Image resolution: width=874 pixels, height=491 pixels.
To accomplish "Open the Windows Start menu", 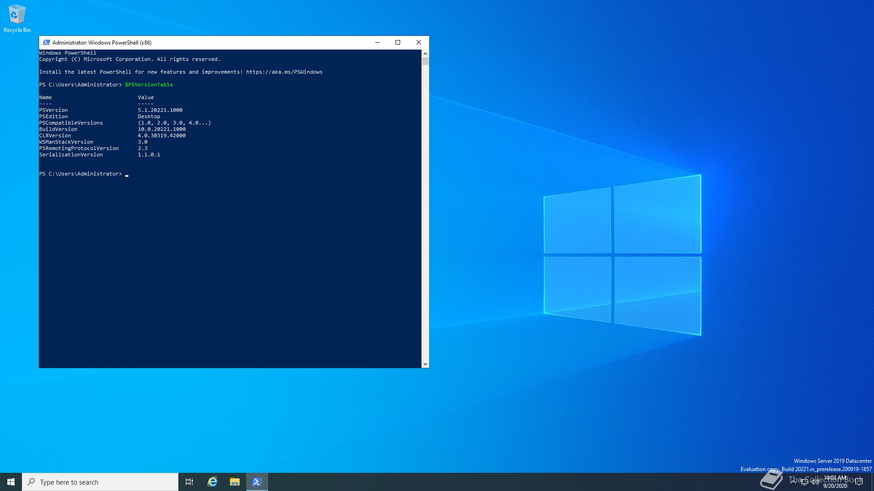I will coord(11,482).
